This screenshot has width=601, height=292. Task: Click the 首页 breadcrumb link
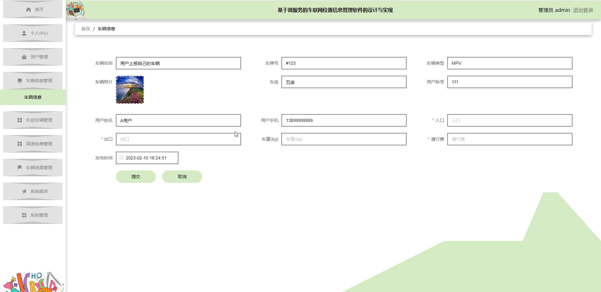coord(86,29)
